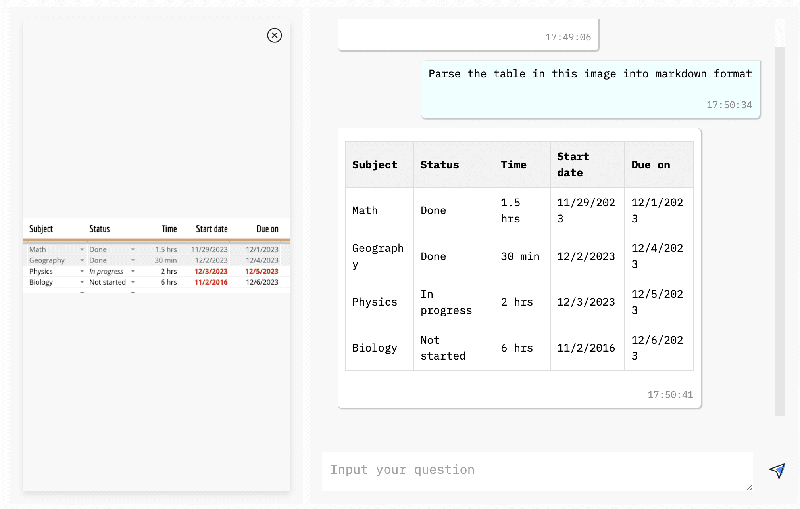The width and height of the screenshot is (800, 509).
Task: Expand the 'In progress' status dropdown arrow
Action: pos(133,271)
